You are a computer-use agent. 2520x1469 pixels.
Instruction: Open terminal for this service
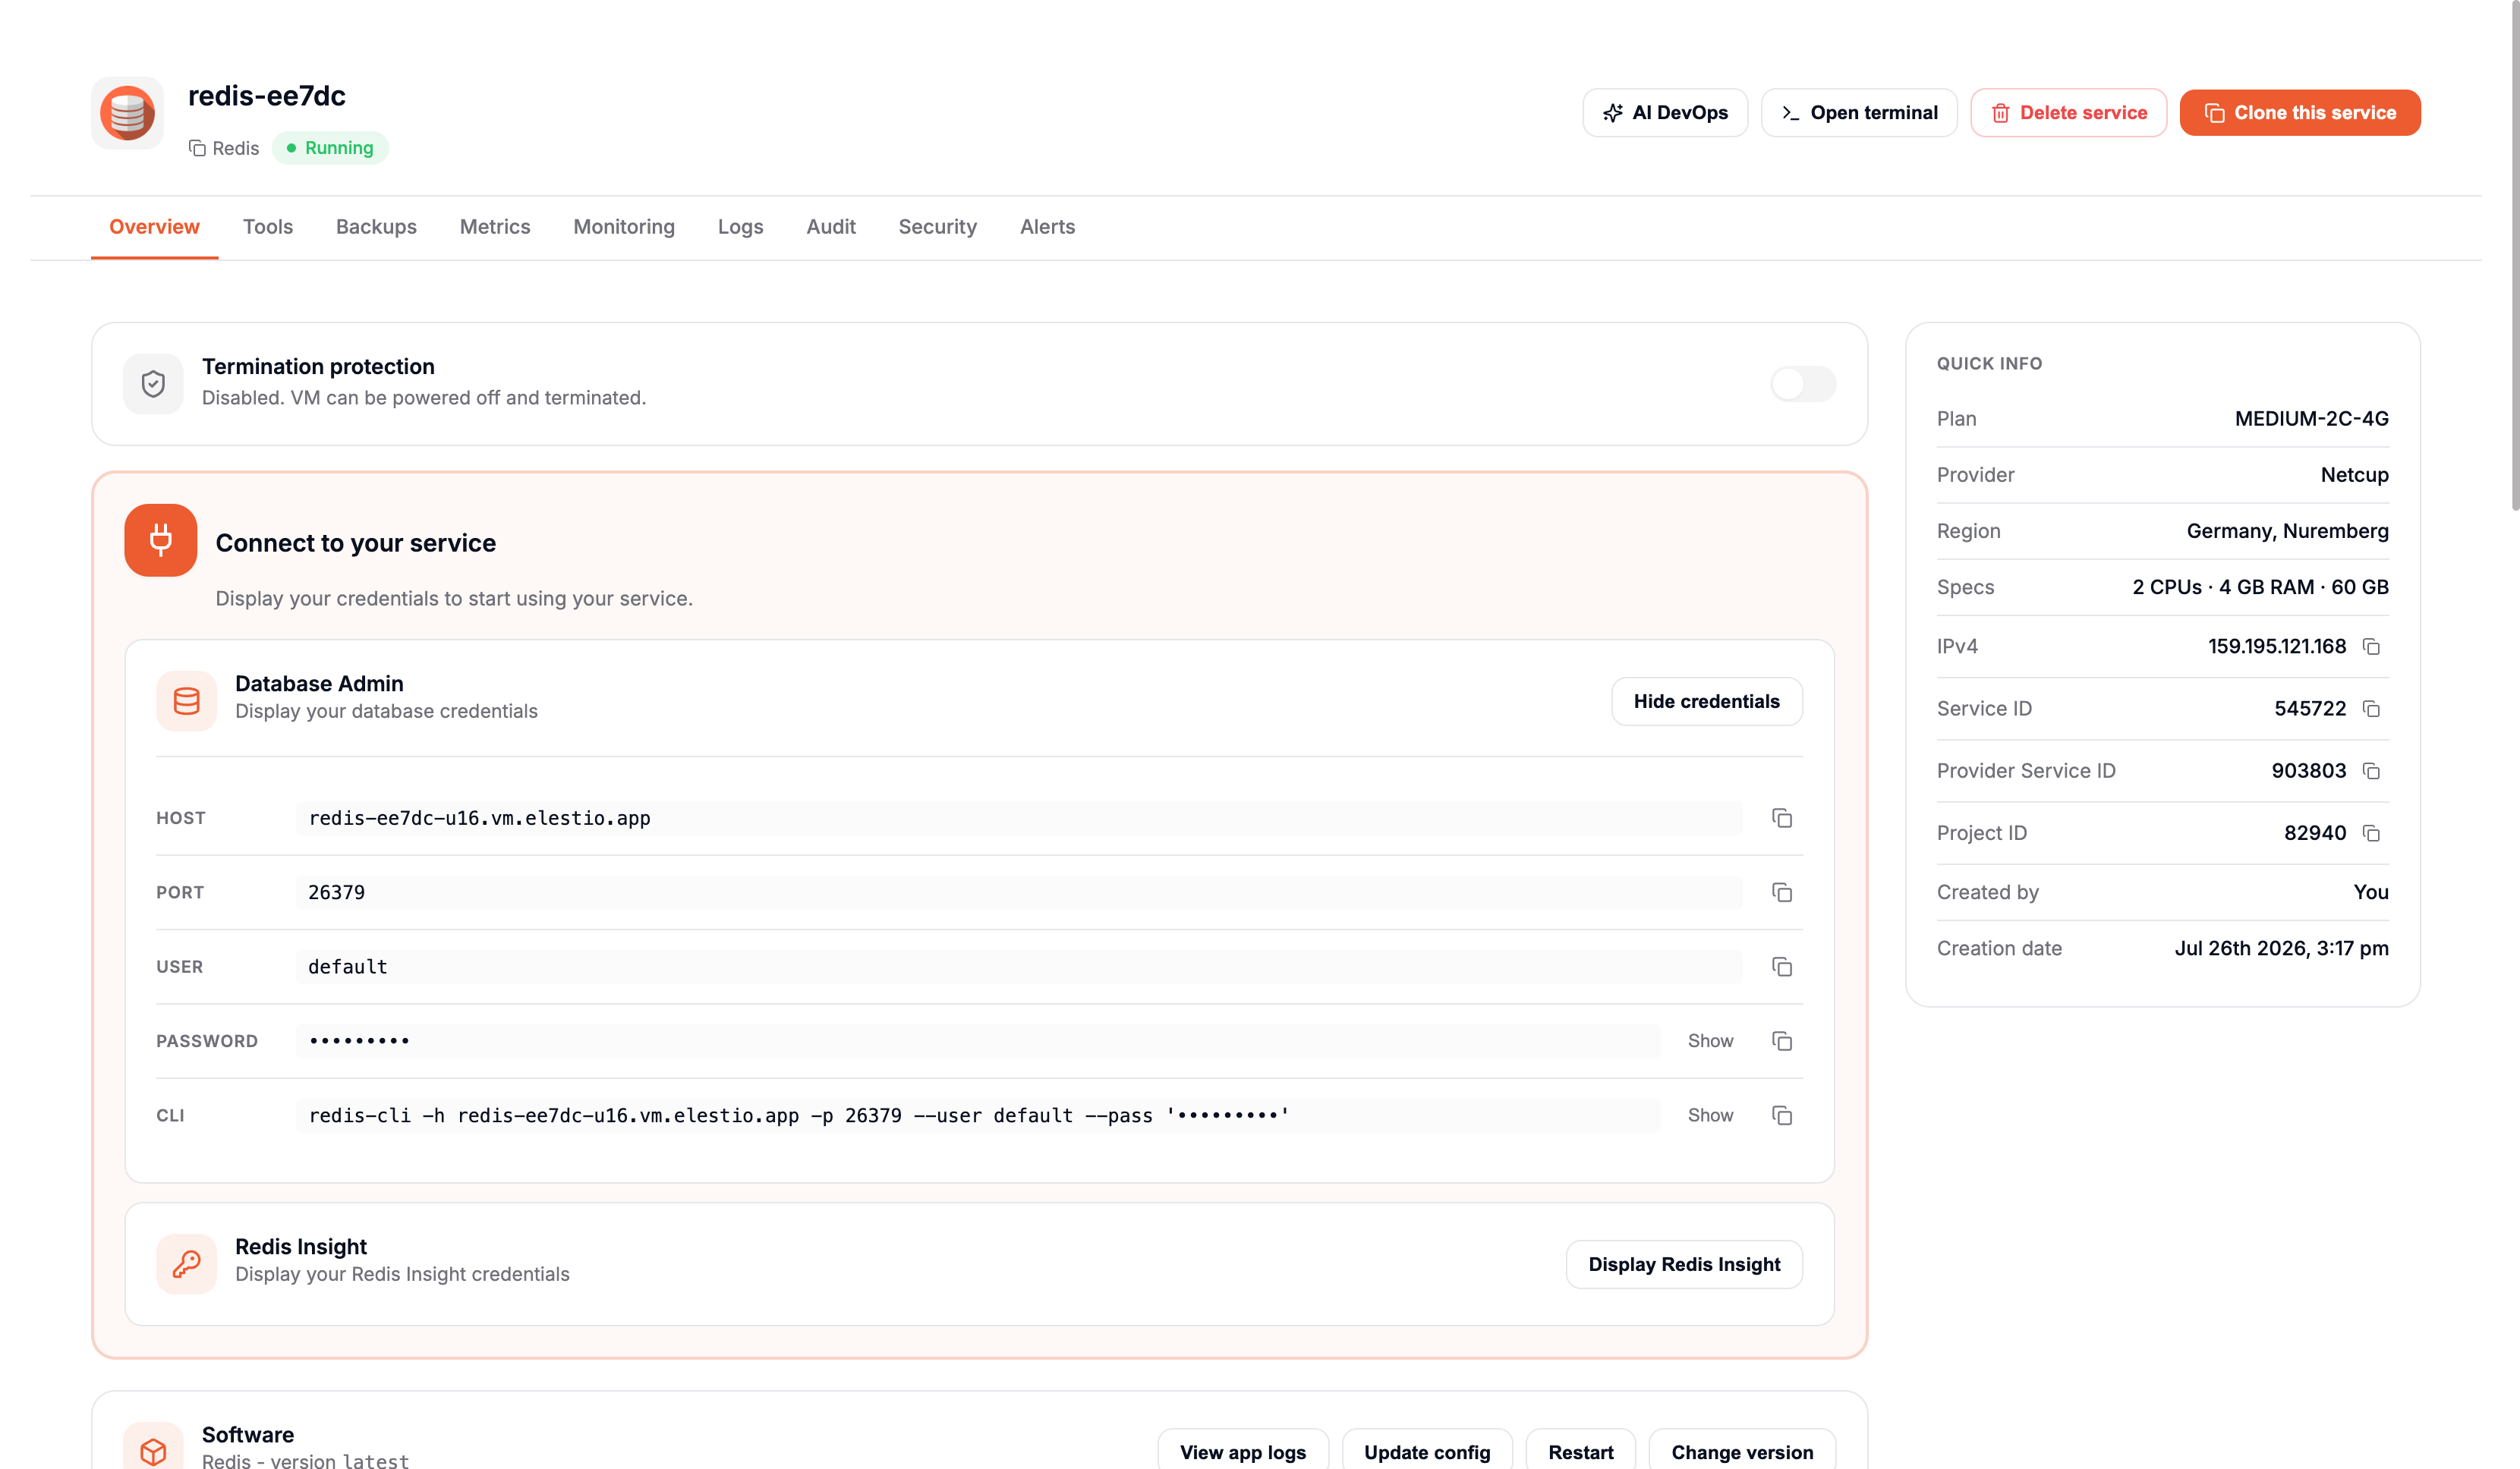click(1859, 113)
